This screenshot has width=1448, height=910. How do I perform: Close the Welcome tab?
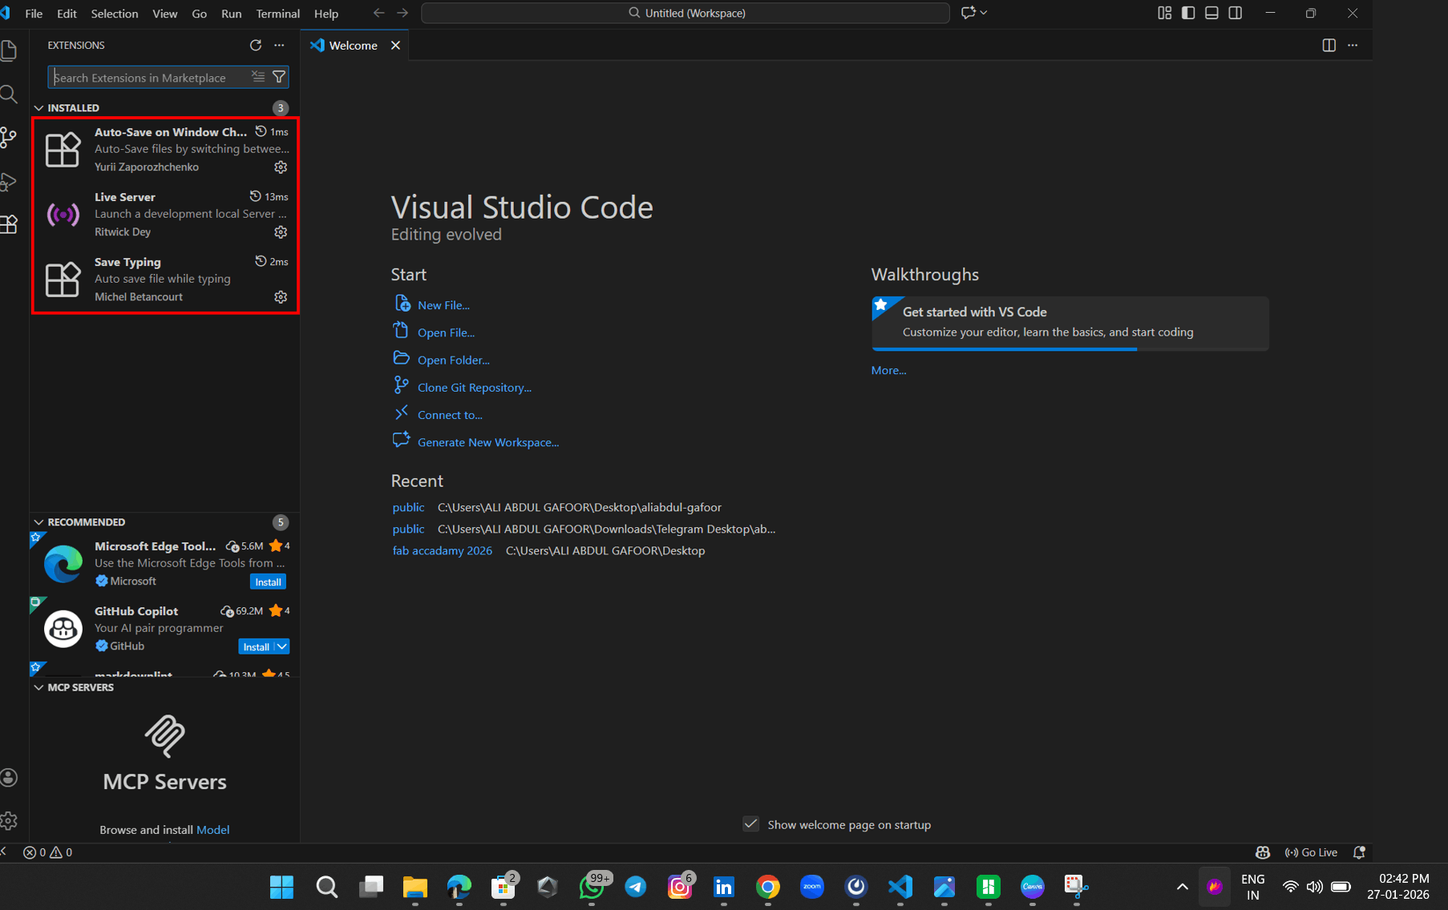tap(395, 46)
